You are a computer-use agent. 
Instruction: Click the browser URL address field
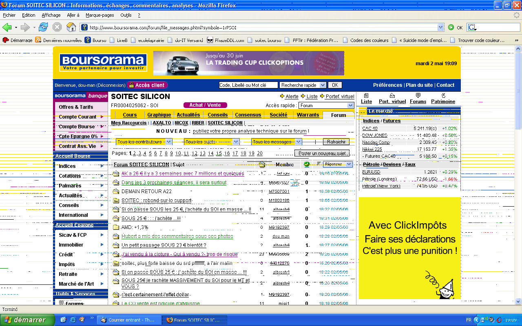[263, 28]
